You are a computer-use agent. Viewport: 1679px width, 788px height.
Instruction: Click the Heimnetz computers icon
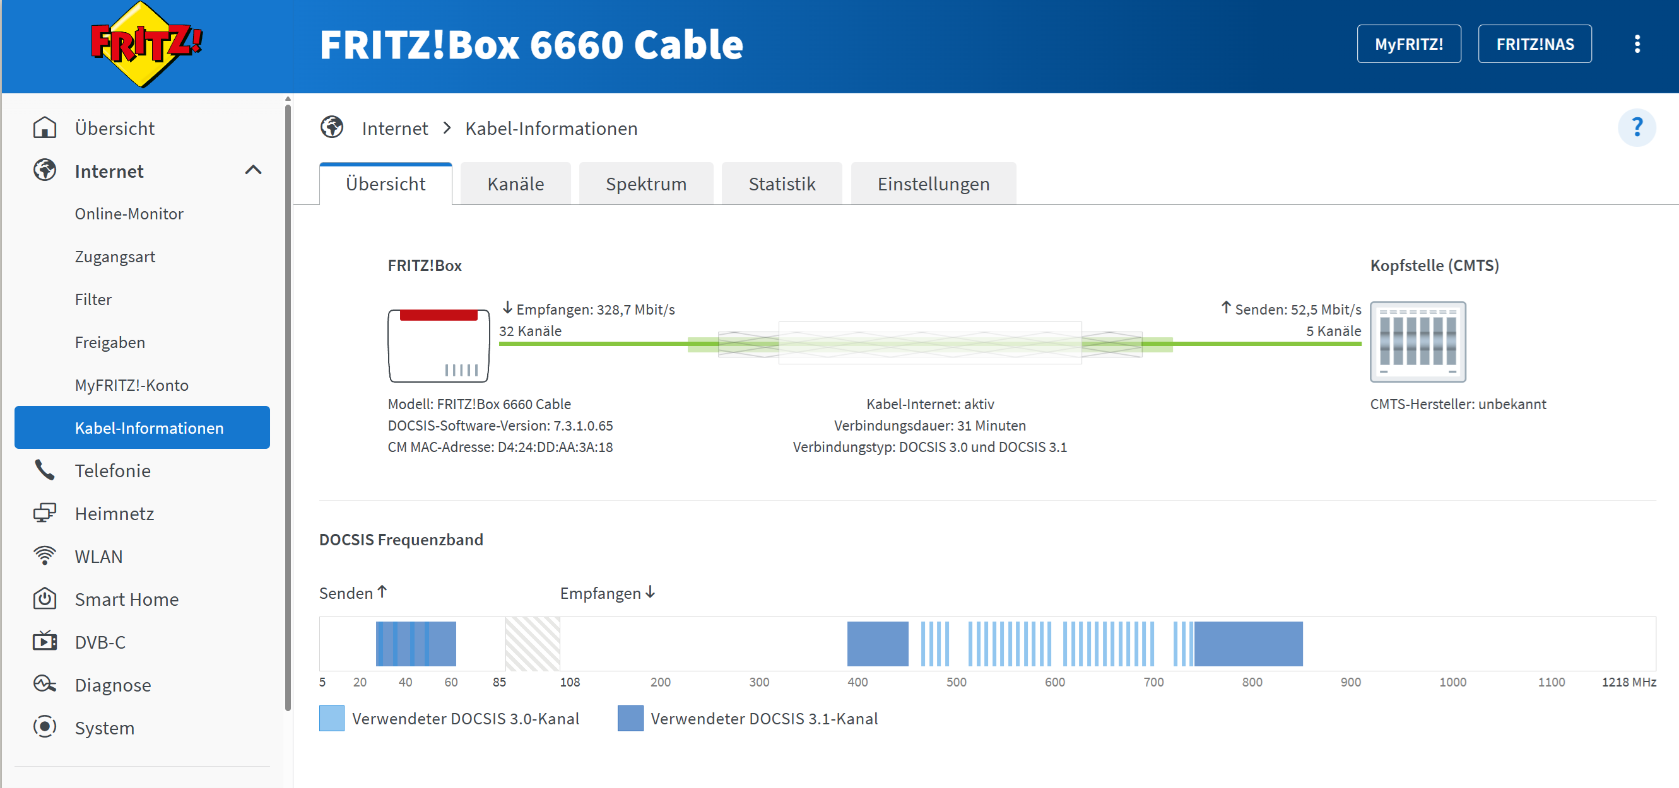[44, 513]
